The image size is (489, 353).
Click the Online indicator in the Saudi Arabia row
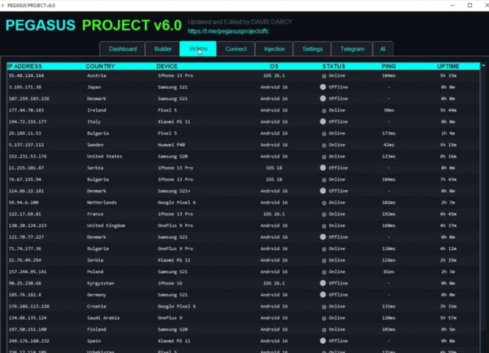pos(324,318)
